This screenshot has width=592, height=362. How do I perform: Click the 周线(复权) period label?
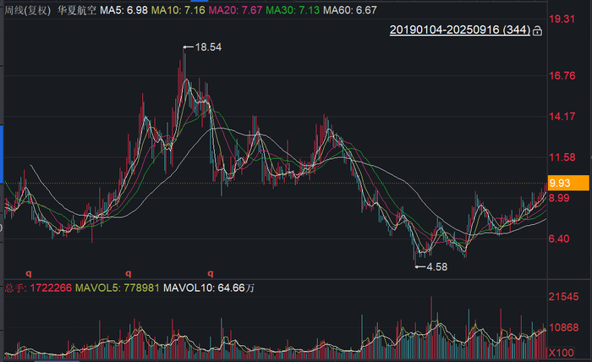click(27, 10)
